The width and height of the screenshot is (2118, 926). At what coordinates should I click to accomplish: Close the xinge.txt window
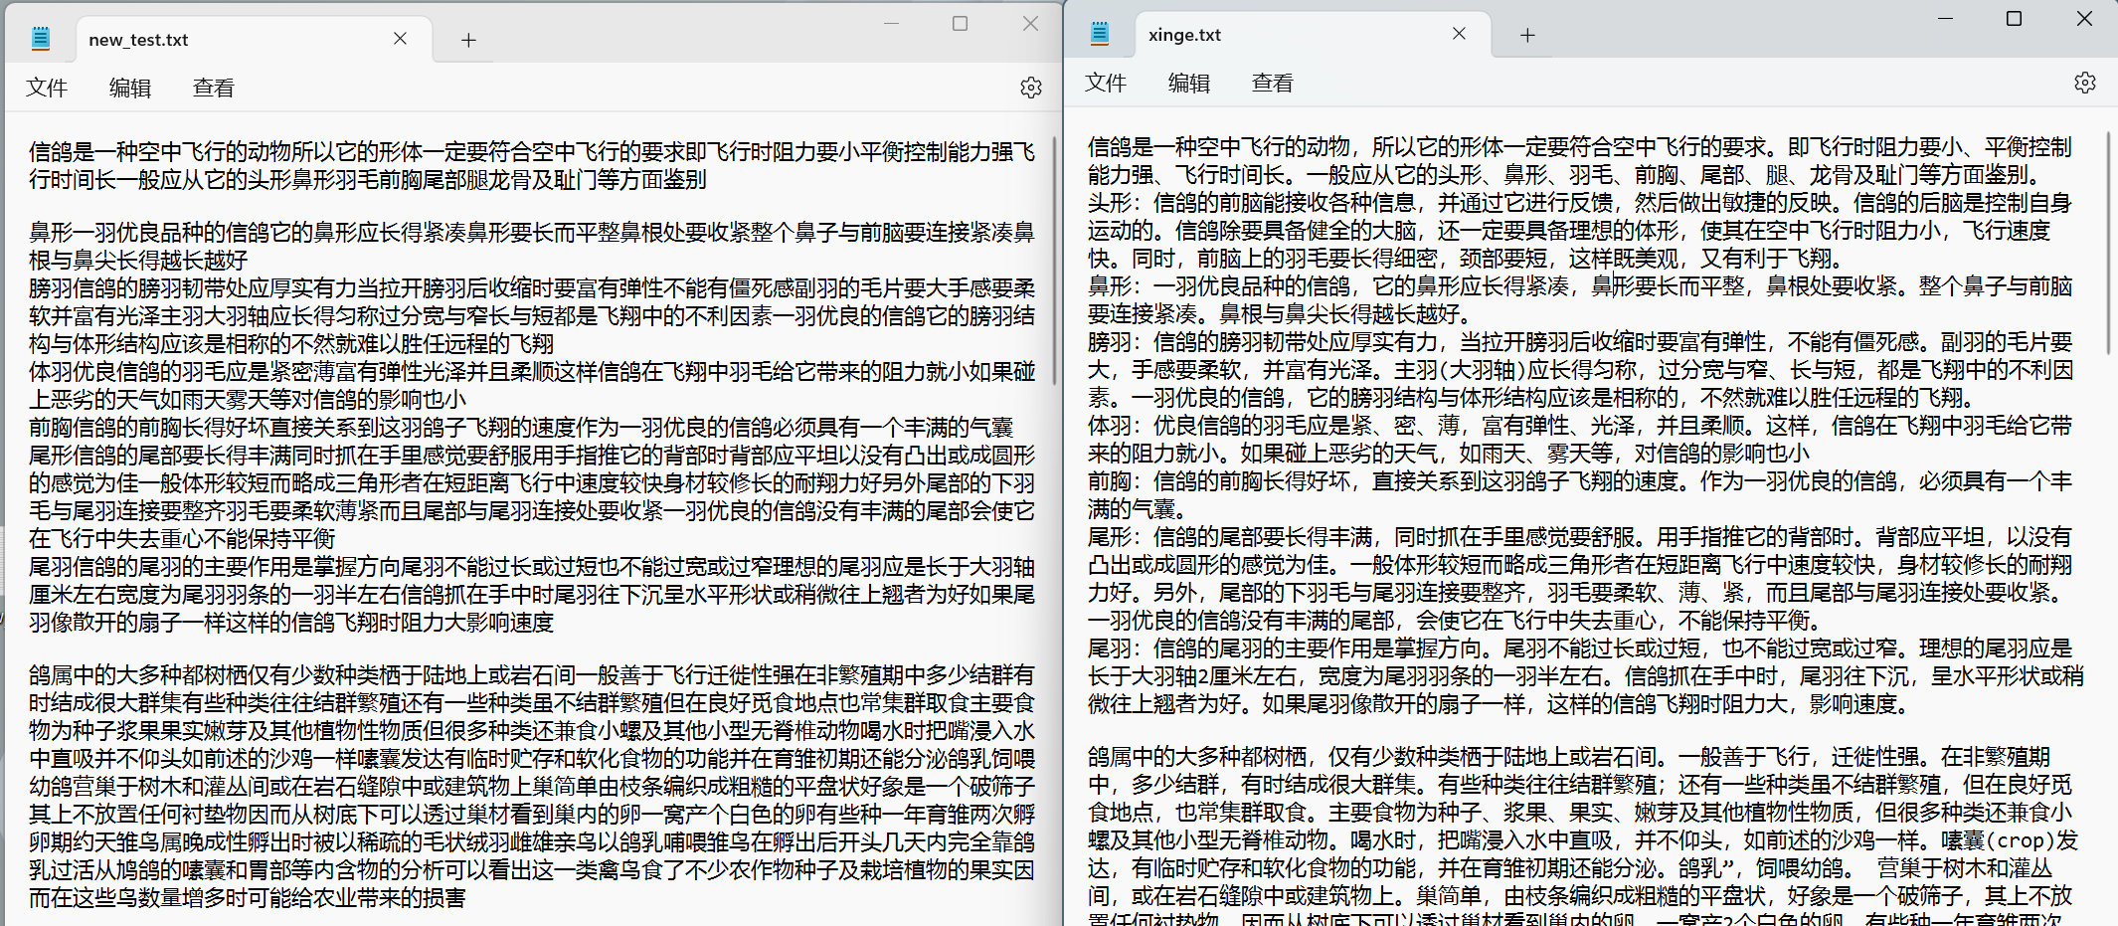tap(2084, 18)
